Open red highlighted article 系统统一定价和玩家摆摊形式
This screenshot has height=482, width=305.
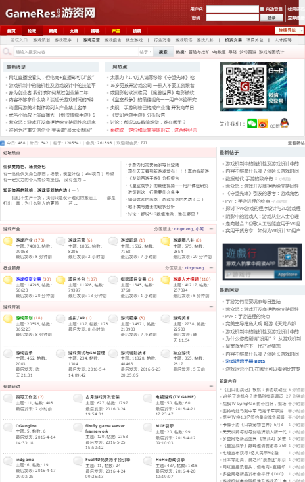click(154, 130)
